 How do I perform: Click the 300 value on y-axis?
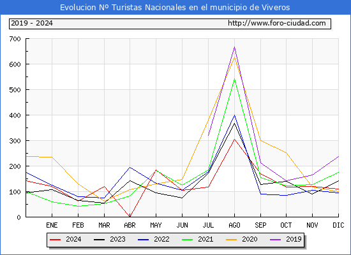(x=15, y=141)
